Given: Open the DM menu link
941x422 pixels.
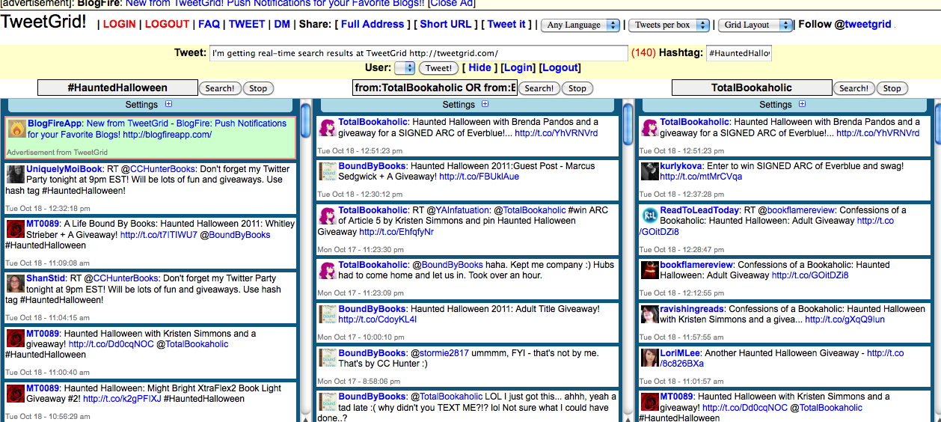Looking at the screenshot, I should click(282, 24).
